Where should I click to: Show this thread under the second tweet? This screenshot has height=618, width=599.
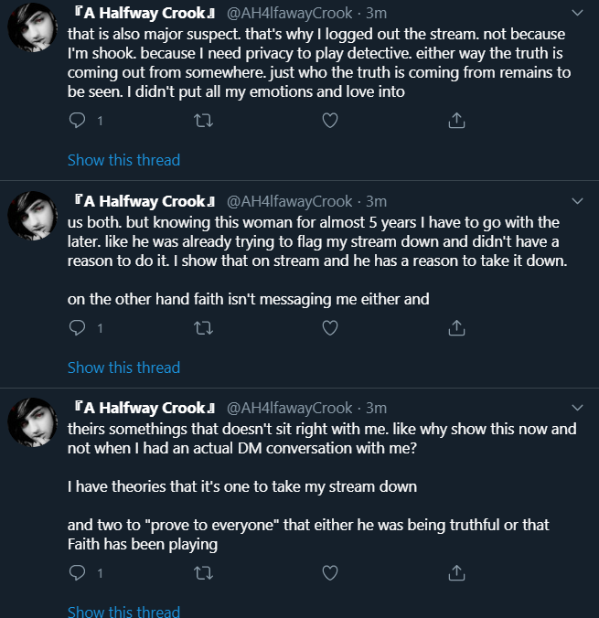(x=123, y=368)
